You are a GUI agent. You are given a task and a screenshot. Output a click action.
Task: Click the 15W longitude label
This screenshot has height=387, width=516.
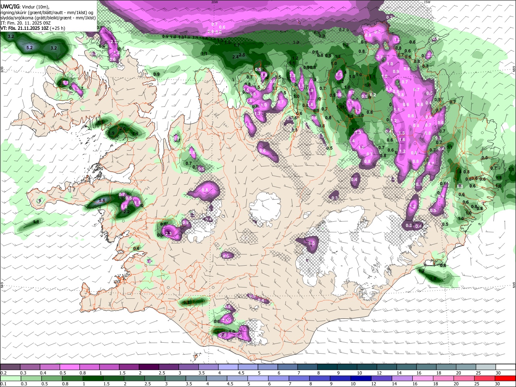tap(427, 2)
